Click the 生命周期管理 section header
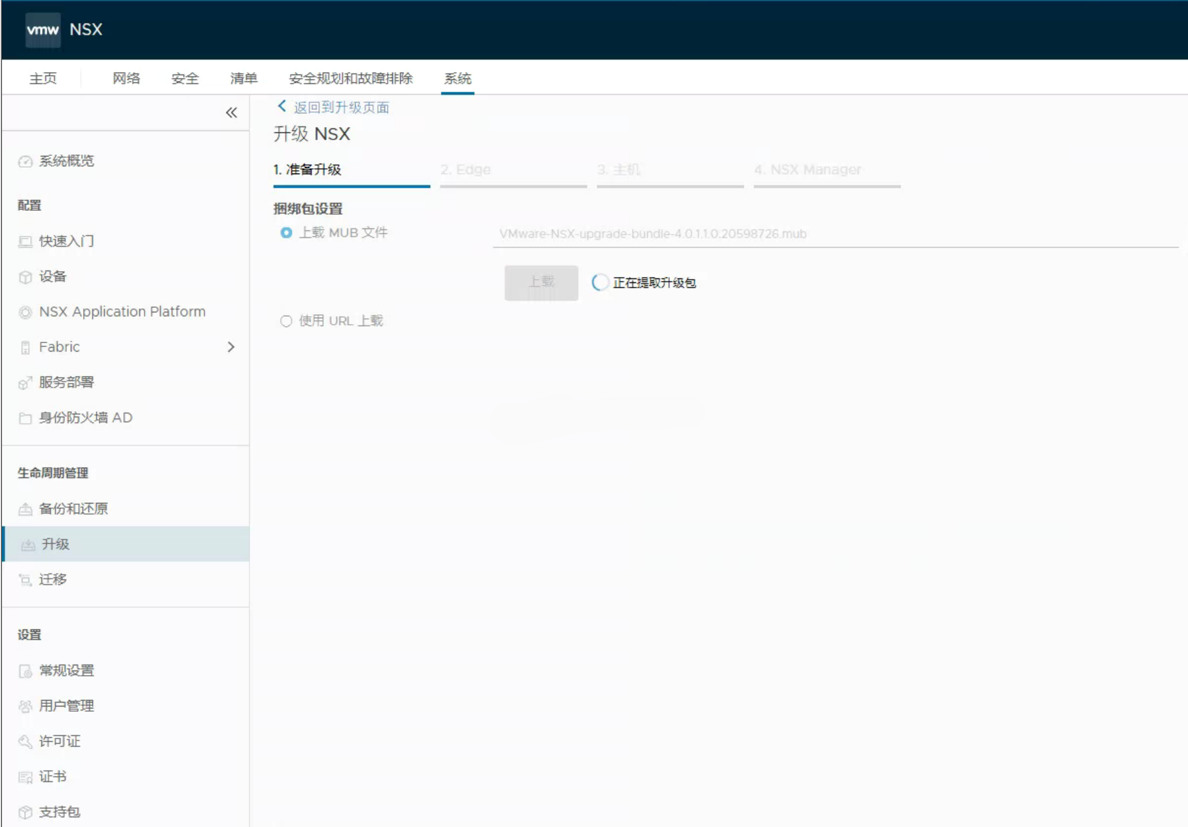 (53, 473)
